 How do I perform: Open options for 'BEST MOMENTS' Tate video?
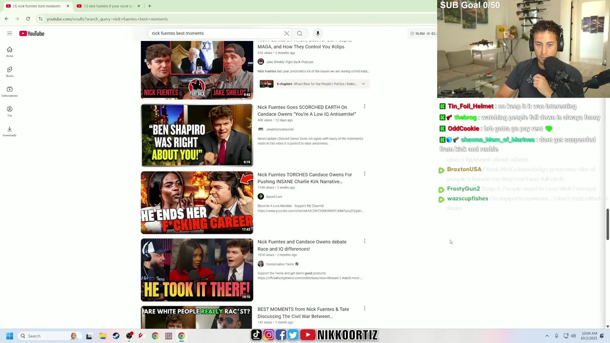point(365,309)
